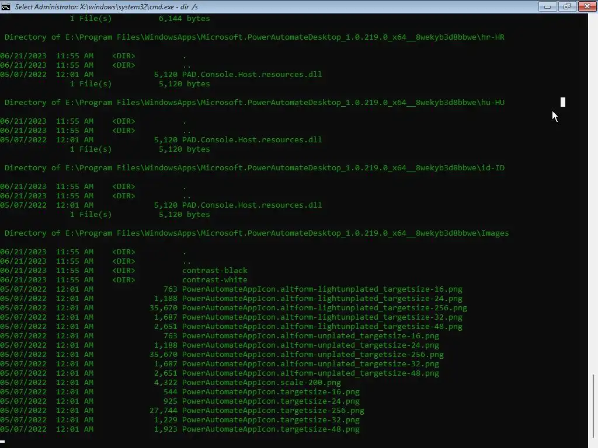Viewport: 598px width, 448px height.
Task: Click PowerAutomateAppIcon.scale-200.png file name
Action: (x=262, y=383)
